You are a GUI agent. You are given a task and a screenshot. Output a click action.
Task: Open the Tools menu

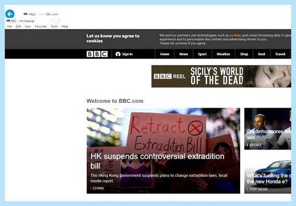54,27
